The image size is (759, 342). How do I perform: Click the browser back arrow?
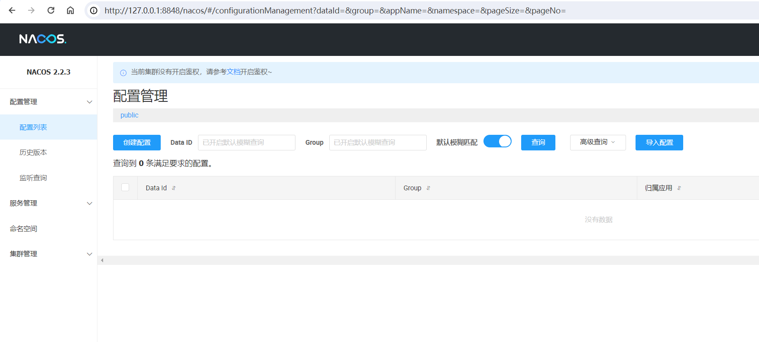pyautogui.click(x=12, y=10)
